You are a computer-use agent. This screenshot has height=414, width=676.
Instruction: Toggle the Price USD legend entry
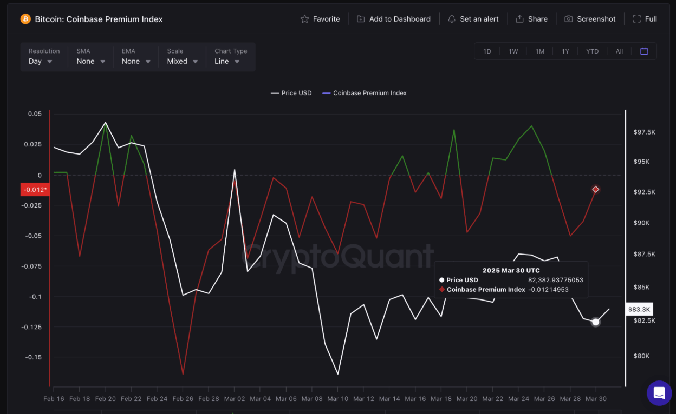click(x=291, y=93)
